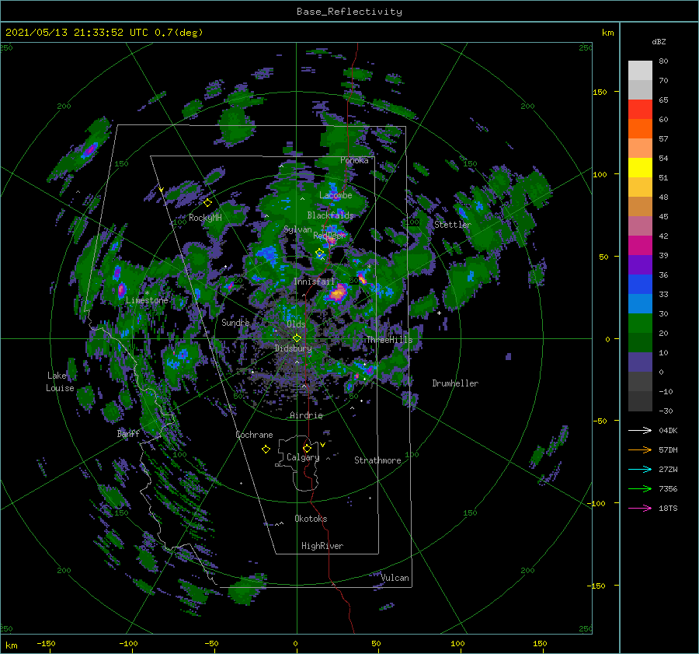Click the Drumheller label
This screenshot has width=699, height=654.
(455, 383)
